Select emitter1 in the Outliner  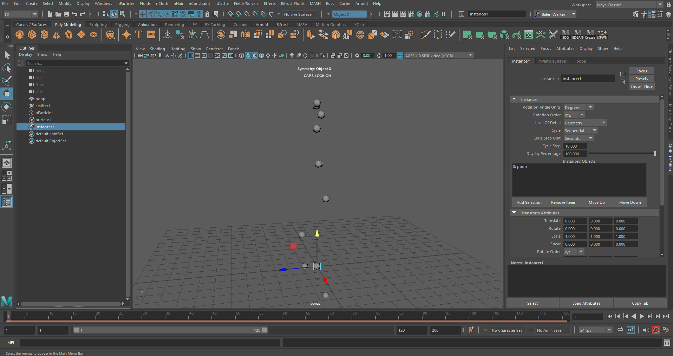43,106
